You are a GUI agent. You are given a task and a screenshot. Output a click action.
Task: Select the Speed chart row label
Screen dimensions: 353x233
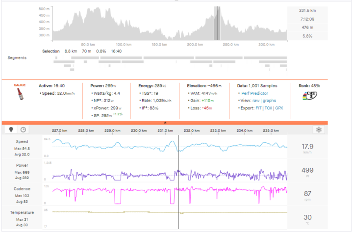click(23, 141)
